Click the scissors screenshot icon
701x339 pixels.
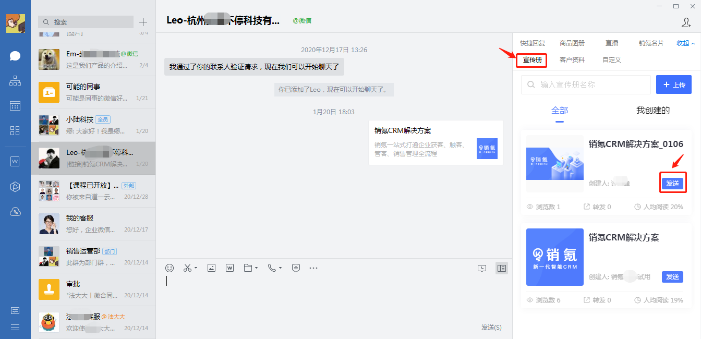(187, 268)
